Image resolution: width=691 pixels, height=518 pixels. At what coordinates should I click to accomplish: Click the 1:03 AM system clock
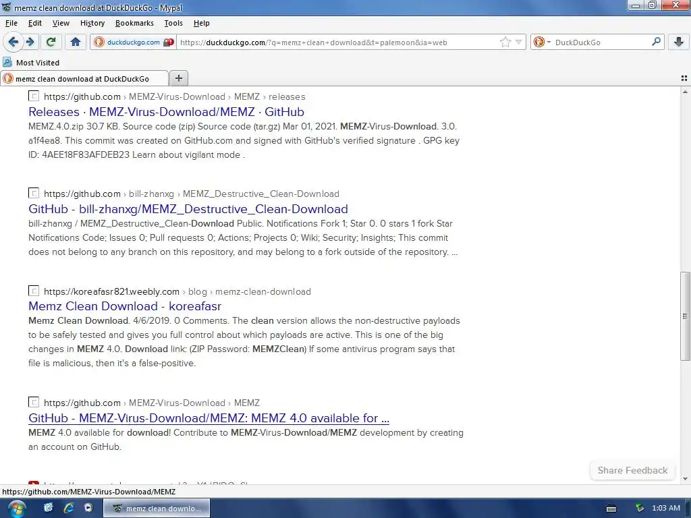pyautogui.click(x=666, y=508)
